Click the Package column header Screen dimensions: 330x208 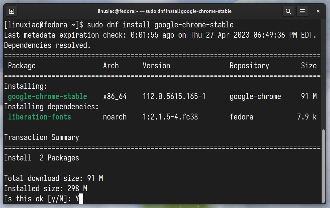click(22, 66)
